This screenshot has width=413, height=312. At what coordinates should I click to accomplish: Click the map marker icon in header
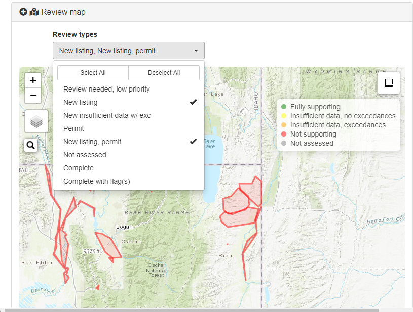coord(34,12)
